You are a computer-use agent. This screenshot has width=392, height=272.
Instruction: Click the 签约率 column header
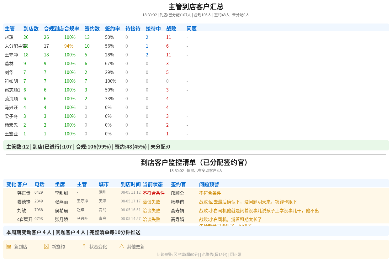tap(113, 29)
